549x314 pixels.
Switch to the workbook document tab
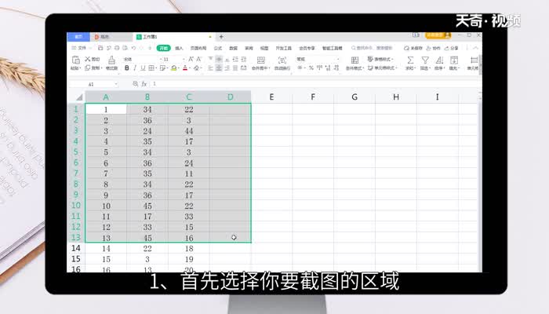point(174,37)
